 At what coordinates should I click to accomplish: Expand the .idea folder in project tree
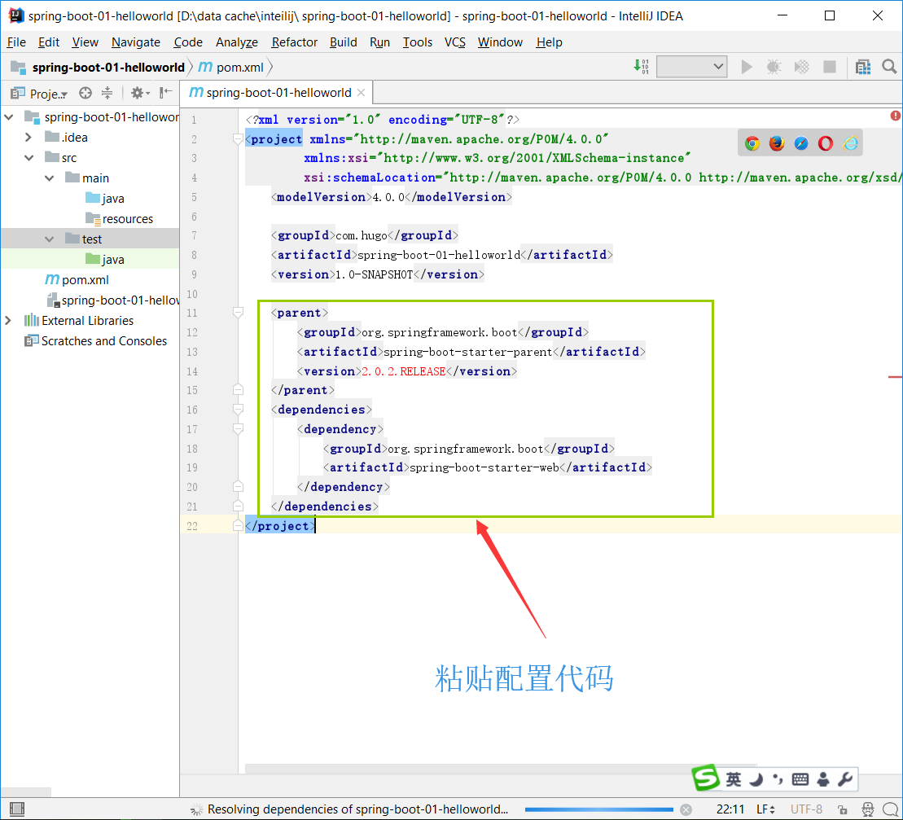point(29,138)
